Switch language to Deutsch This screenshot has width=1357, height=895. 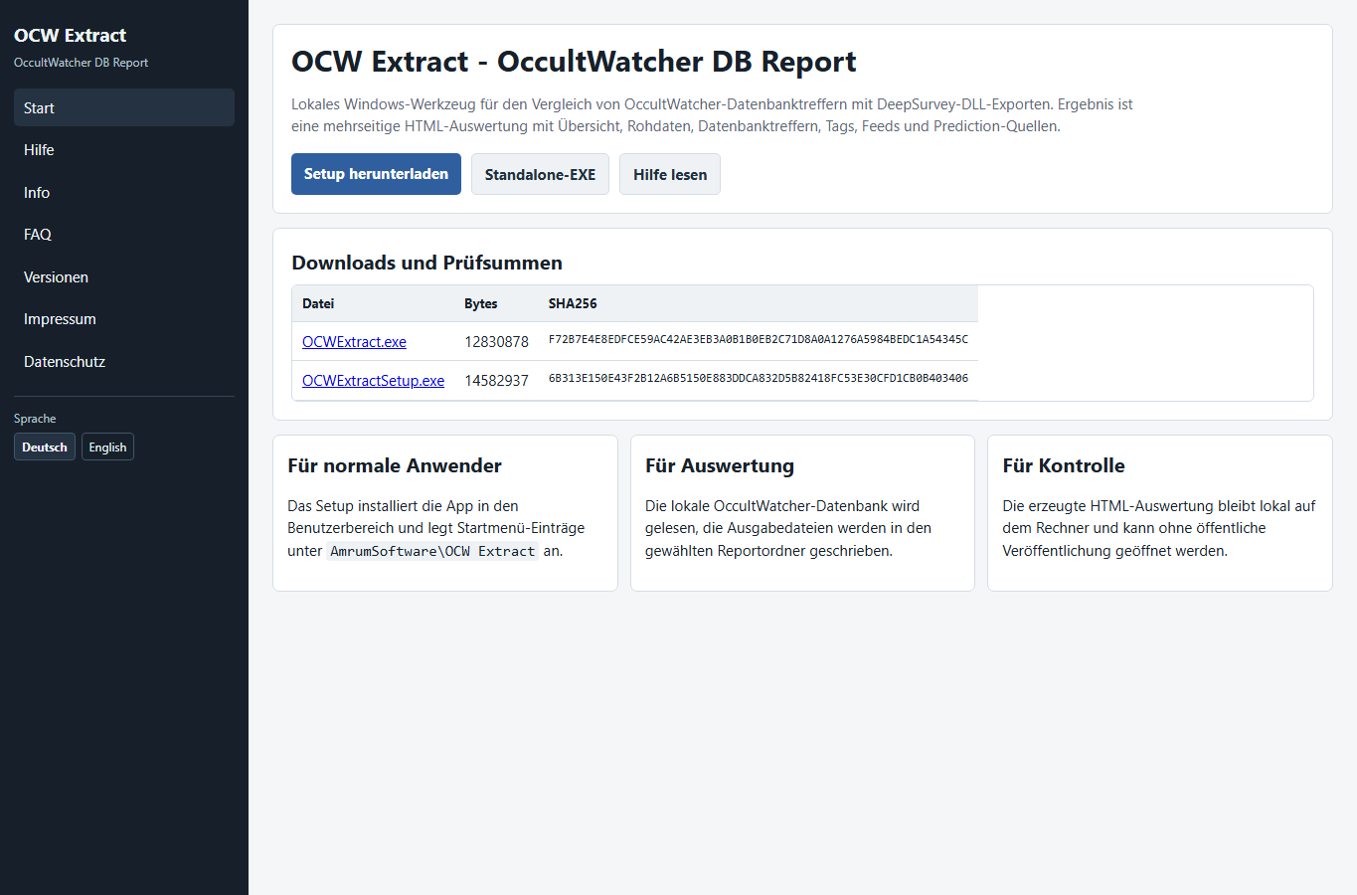pos(45,447)
